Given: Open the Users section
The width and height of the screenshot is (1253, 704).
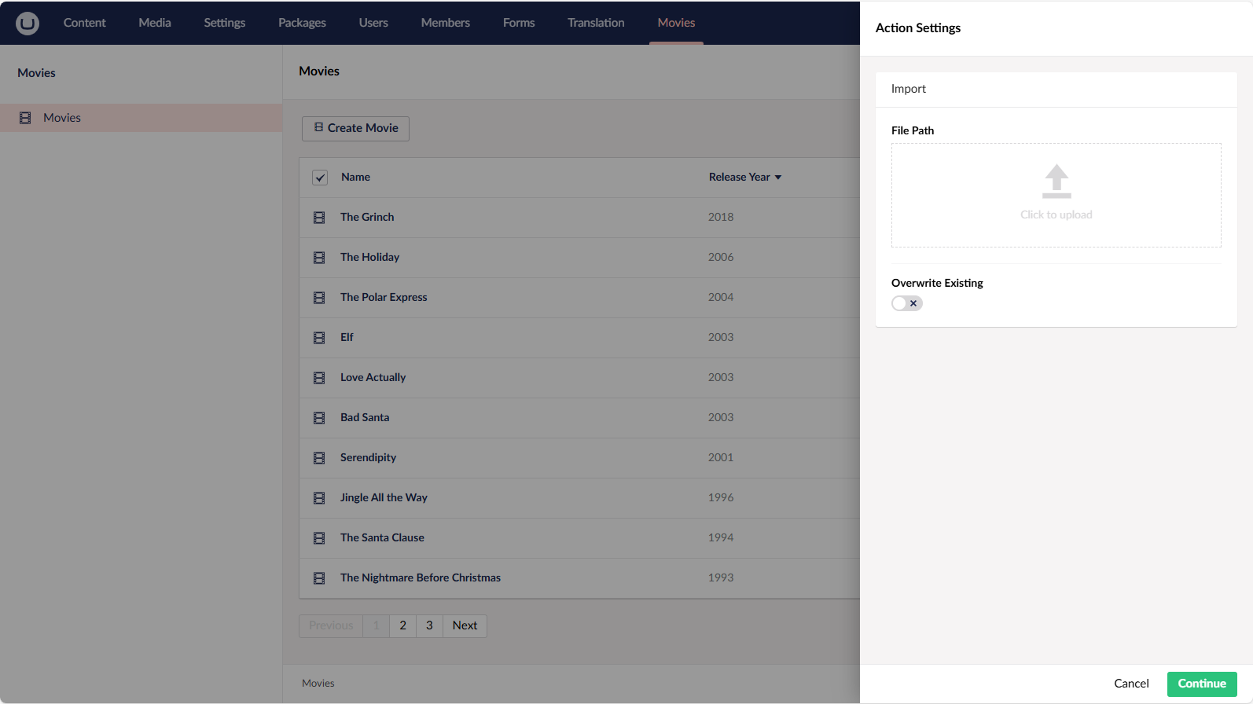Looking at the screenshot, I should coord(373,23).
